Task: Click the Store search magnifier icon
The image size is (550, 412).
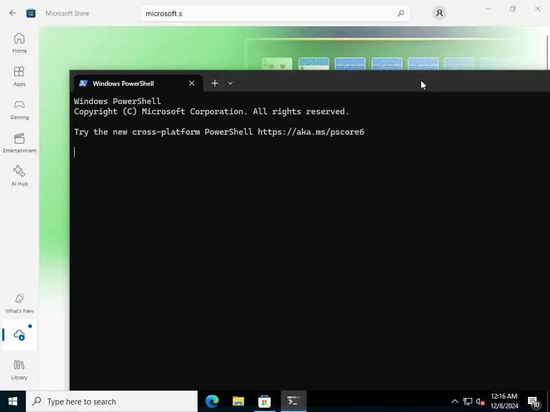Action: point(401,13)
